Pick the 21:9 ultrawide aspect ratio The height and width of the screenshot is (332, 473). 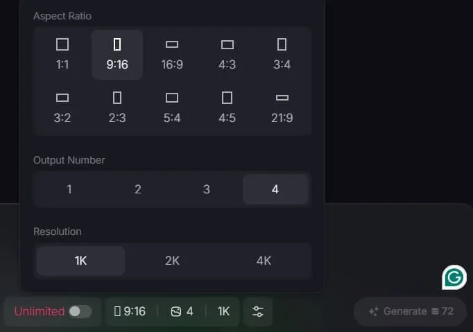[x=282, y=107]
